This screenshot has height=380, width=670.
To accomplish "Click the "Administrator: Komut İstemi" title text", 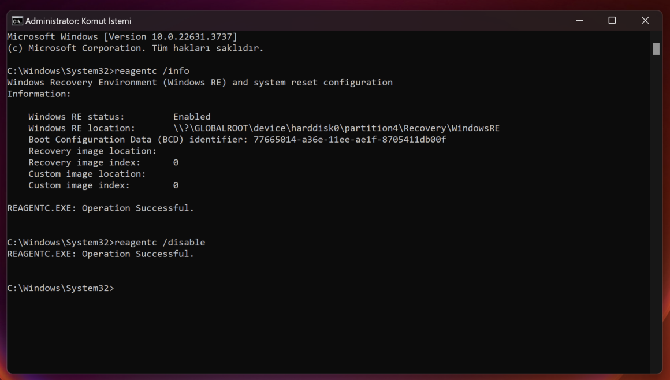I will pos(78,21).
